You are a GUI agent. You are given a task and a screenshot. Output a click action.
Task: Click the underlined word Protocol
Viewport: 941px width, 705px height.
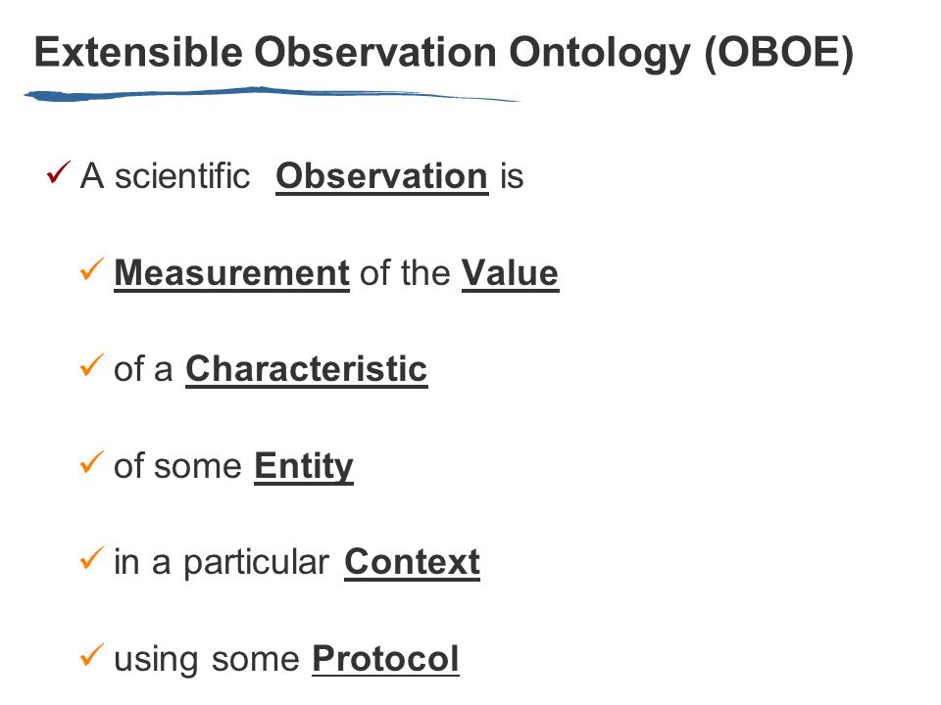[x=386, y=659]
